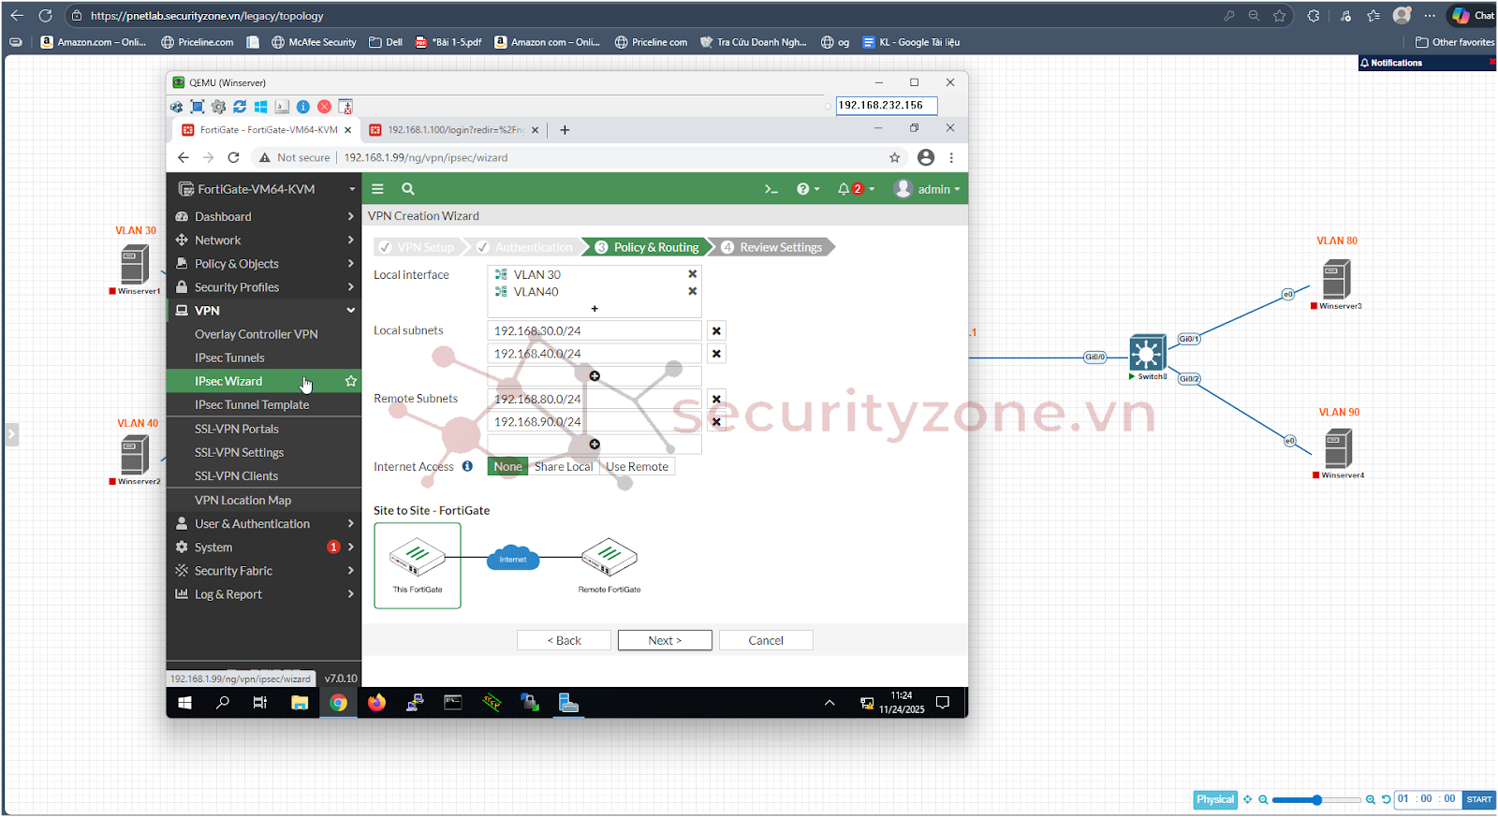Select Share Local internet access option
This screenshot has height=817, width=1498.
pyautogui.click(x=564, y=467)
